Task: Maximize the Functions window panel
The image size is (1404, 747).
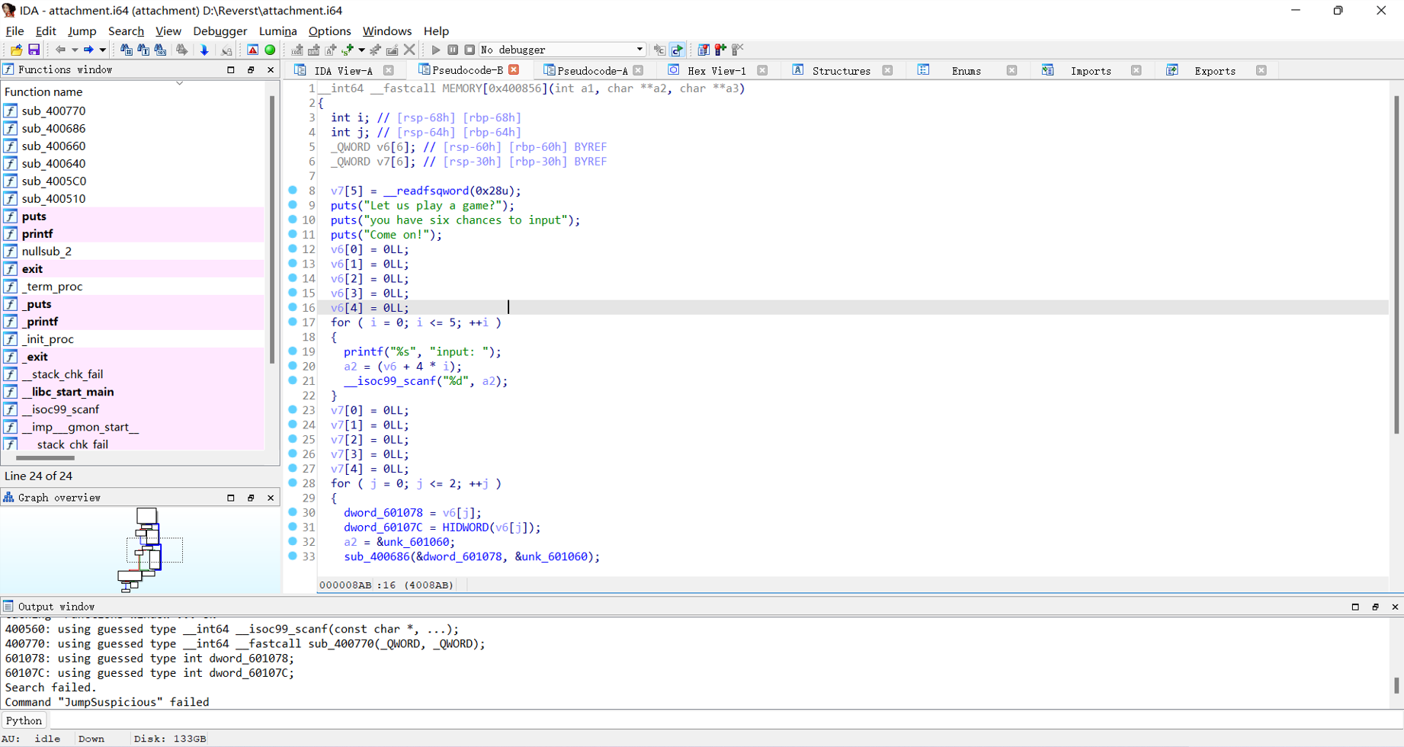Action: (x=230, y=69)
